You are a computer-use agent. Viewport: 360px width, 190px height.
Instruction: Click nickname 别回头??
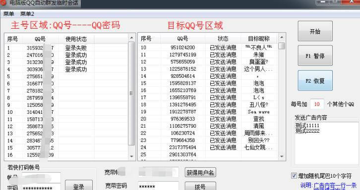[258, 140]
